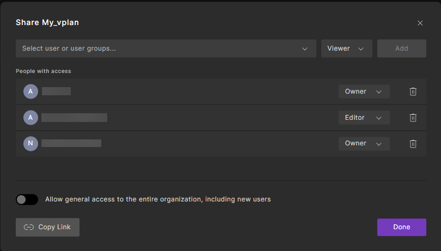Click the Done button
441x251 pixels.
(401, 227)
